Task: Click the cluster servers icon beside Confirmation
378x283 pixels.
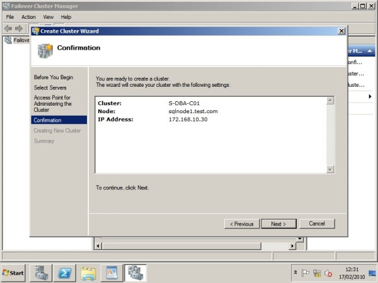Action: coord(45,51)
